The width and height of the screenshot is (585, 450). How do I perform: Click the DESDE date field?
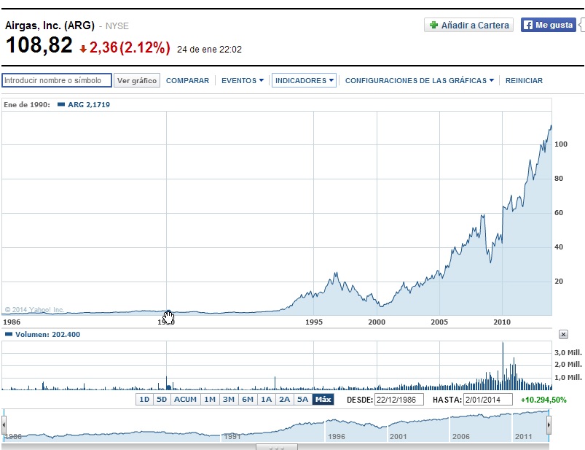pos(398,400)
